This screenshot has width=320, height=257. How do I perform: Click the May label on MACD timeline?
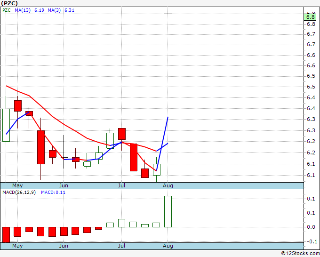[17, 246]
